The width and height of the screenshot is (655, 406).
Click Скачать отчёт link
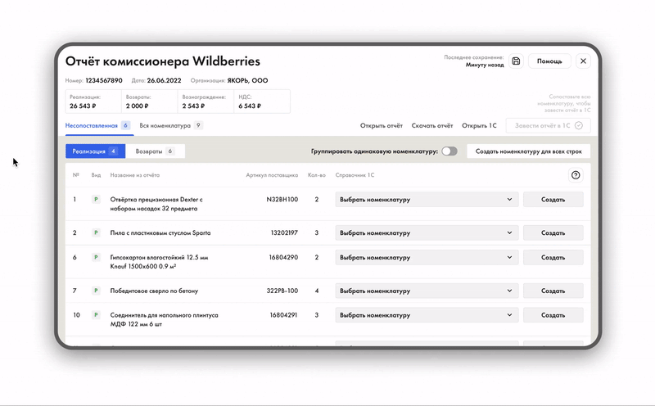click(432, 125)
